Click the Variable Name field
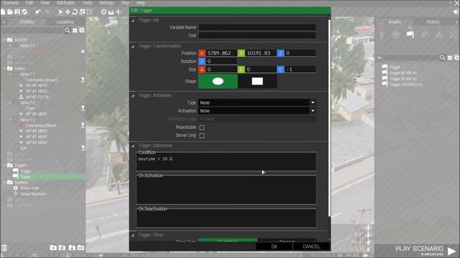 (257, 27)
